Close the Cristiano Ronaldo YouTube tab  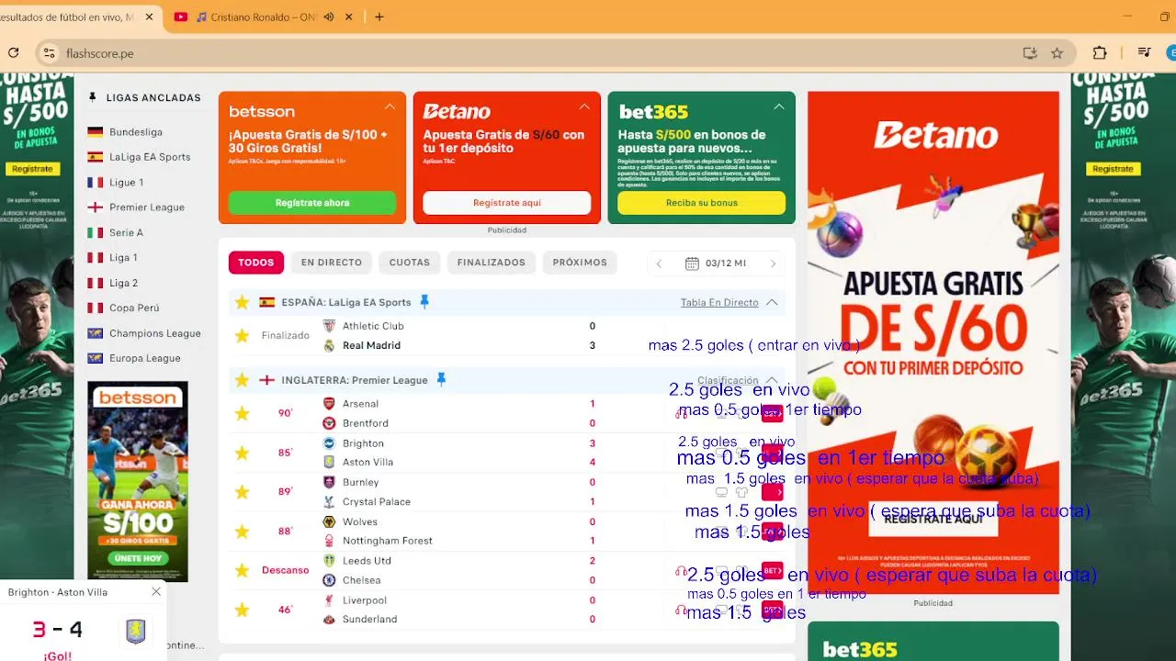click(x=350, y=17)
